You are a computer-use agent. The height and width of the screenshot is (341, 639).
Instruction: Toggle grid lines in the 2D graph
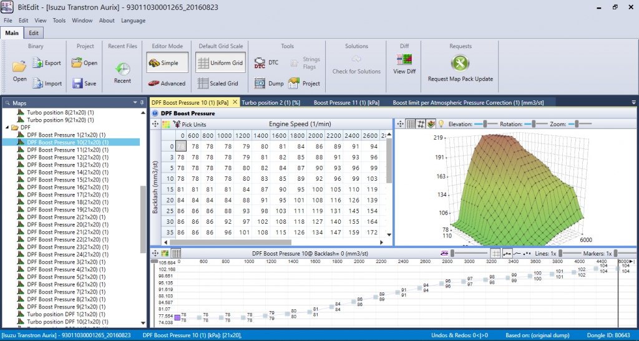495,253
